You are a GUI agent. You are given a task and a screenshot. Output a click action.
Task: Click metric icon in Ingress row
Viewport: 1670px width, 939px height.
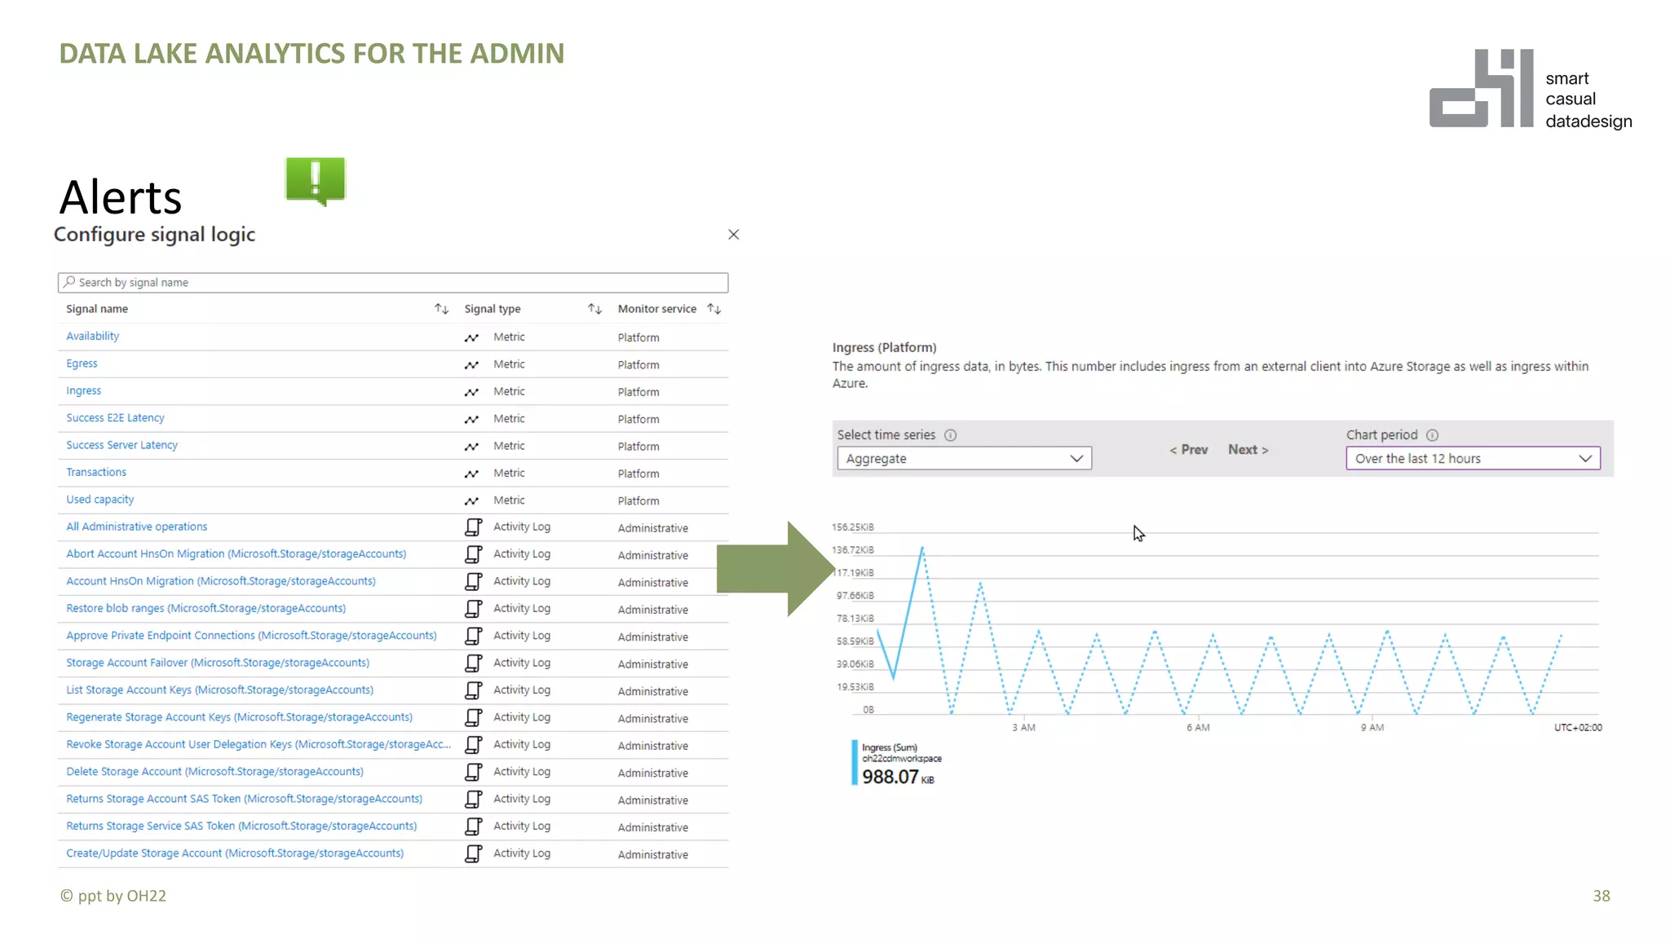coord(471,392)
